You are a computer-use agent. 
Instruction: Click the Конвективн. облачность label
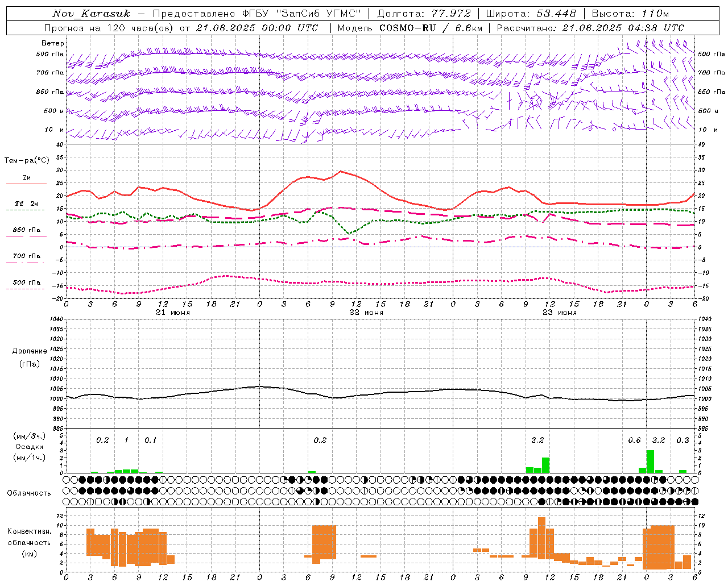(29, 537)
